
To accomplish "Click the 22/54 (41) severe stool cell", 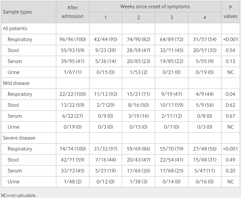I will (x=171, y=160).
